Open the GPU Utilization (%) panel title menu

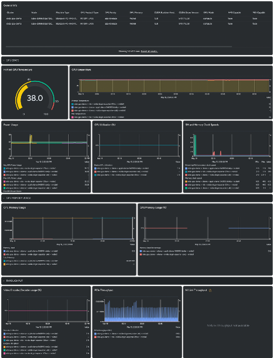(104, 125)
